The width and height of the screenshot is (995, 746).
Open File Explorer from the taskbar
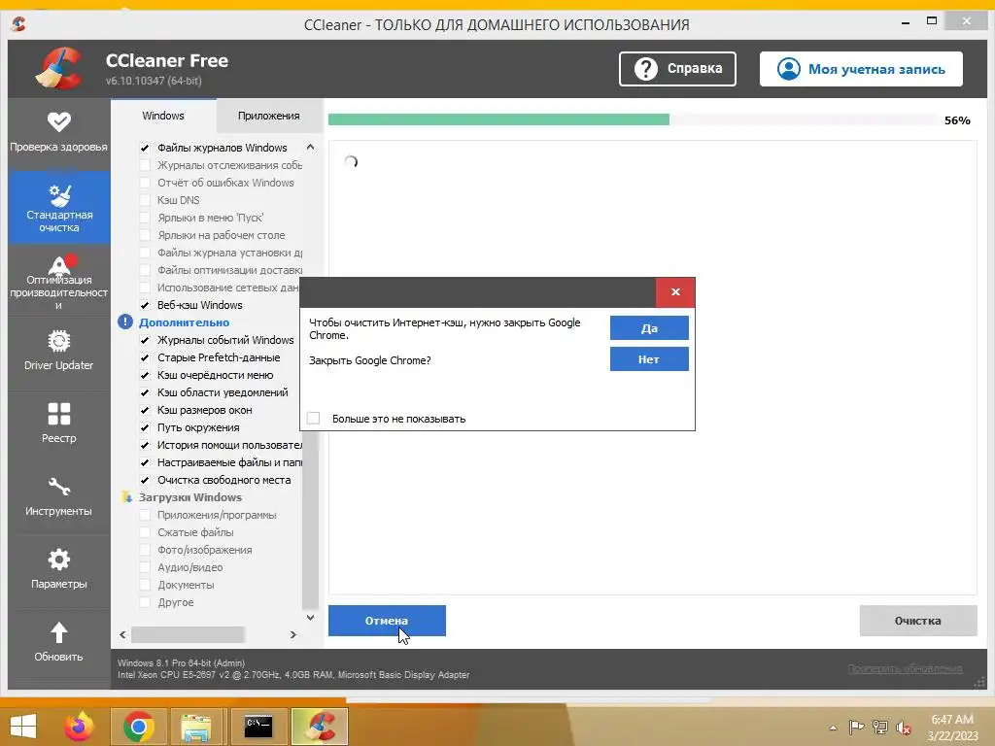pyautogui.click(x=196, y=727)
